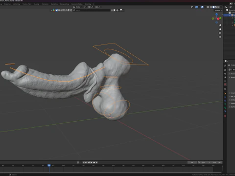
Task: Expand the Volume panel in properties
Action: (x=232, y=93)
